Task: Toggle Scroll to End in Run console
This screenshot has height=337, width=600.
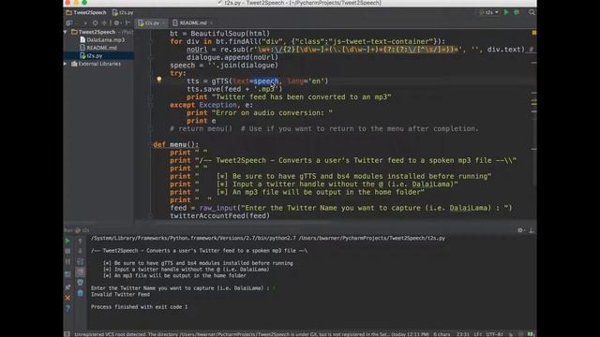Action: point(80,272)
